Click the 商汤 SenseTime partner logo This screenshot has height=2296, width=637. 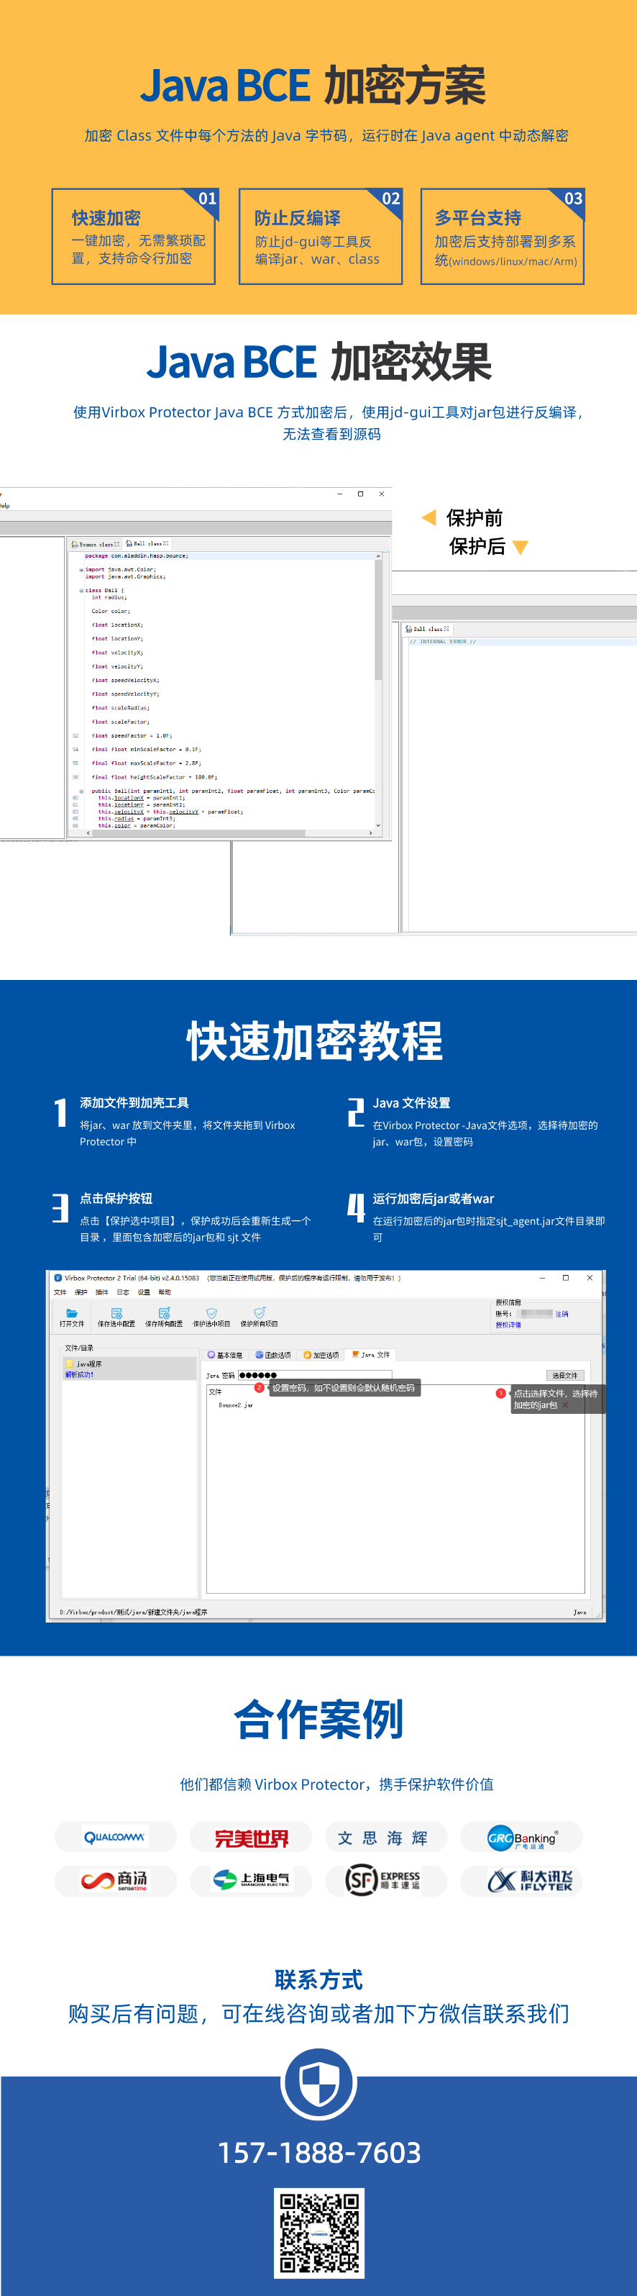coord(116,1881)
